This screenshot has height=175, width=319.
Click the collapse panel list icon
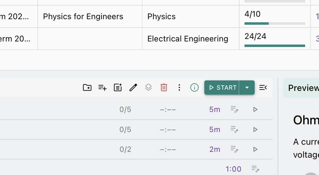click(x=263, y=87)
